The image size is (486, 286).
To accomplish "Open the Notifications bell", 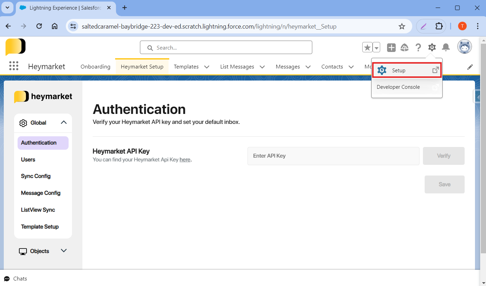I will pyautogui.click(x=446, y=47).
